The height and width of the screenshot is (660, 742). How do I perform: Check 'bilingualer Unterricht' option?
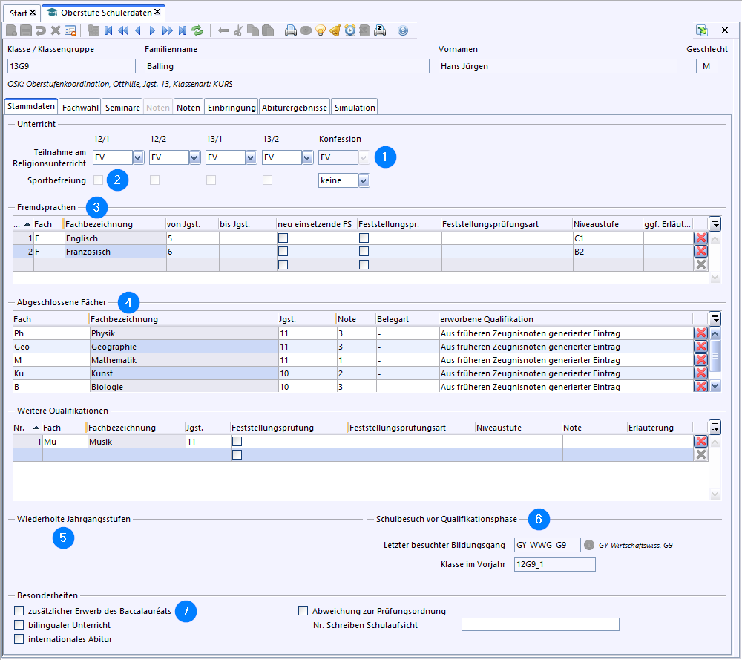coord(19,625)
